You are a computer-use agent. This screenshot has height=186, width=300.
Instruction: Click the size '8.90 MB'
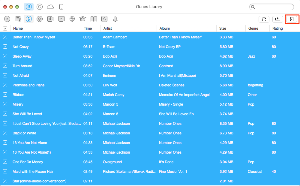coord(226,66)
